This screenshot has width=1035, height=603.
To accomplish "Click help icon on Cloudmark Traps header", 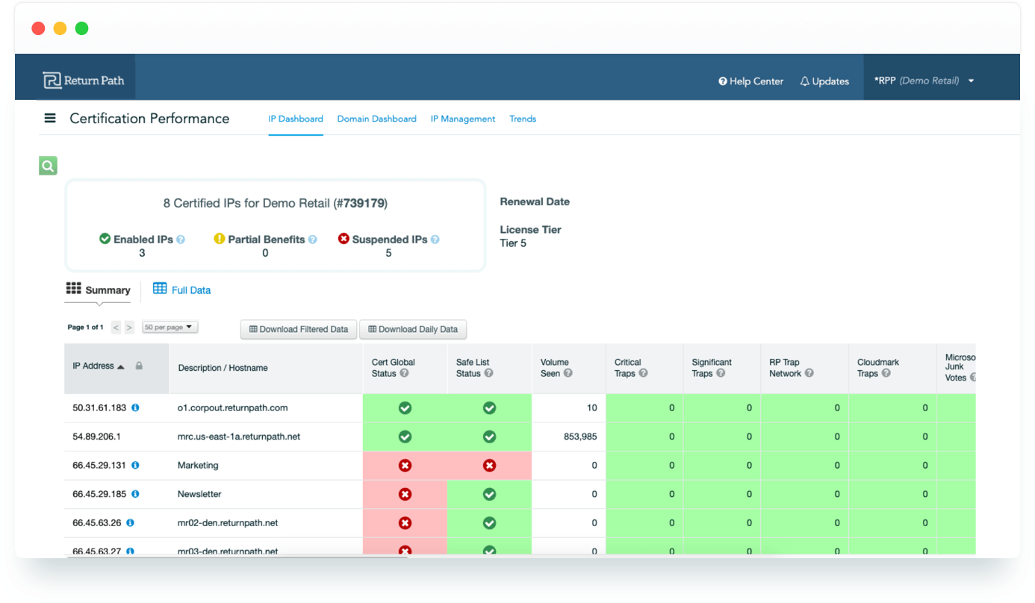I will click(x=886, y=373).
